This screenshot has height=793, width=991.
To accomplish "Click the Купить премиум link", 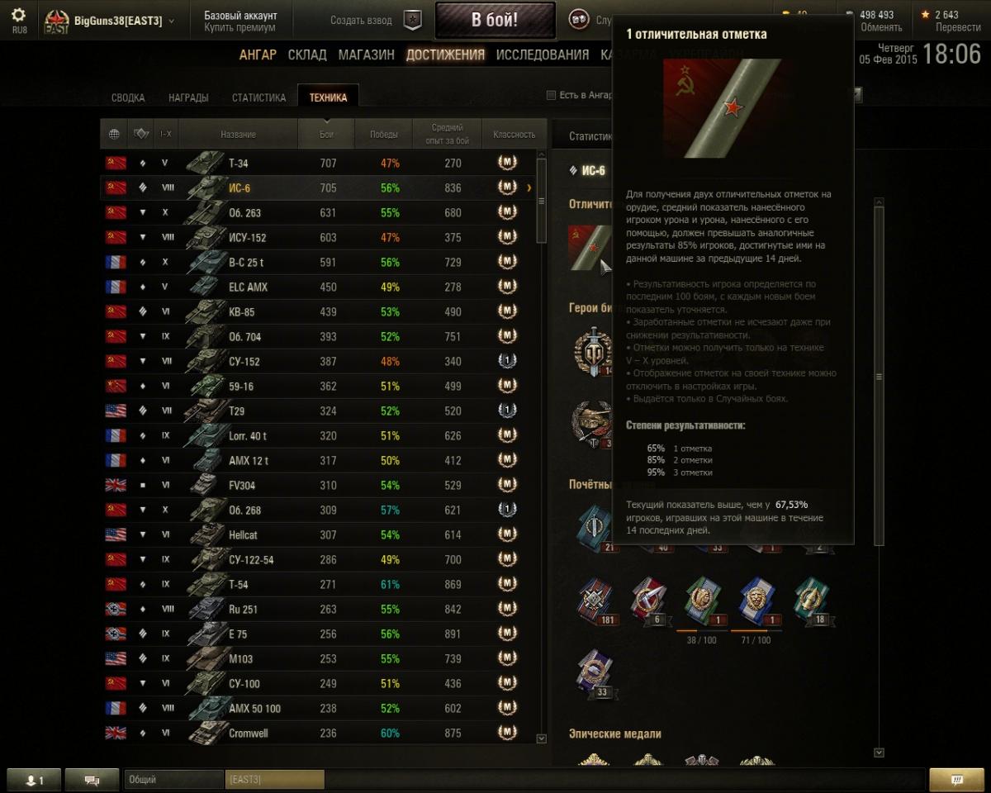I will pyautogui.click(x=239, y=27).
